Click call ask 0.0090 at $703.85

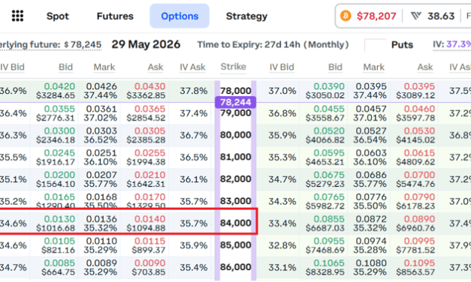click(x=149, y=267)
